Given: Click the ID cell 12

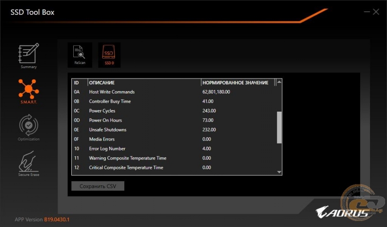Looking at the screenshot, I should point(77,167).
